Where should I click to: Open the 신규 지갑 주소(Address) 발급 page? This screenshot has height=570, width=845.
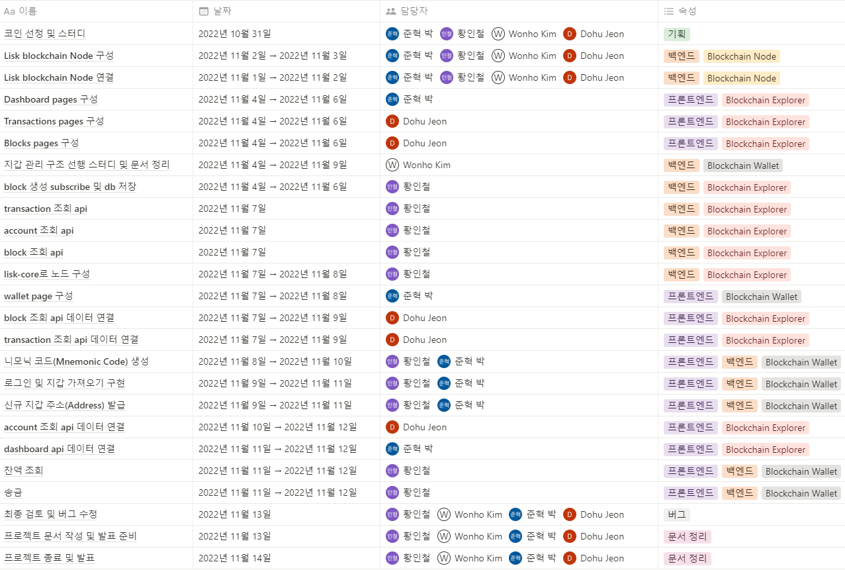[65, 405]
